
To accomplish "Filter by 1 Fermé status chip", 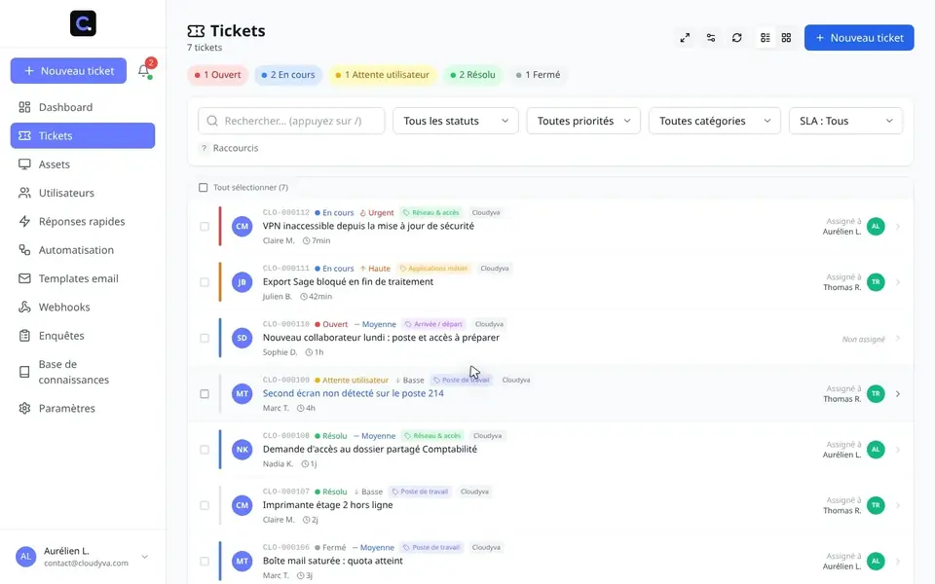I will click(538, 75).
